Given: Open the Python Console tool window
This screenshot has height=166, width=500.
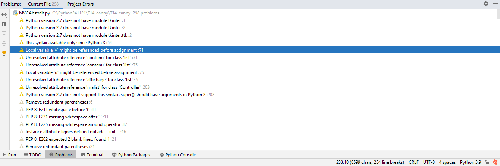Looking at the screenshot, I should (177, 155).
